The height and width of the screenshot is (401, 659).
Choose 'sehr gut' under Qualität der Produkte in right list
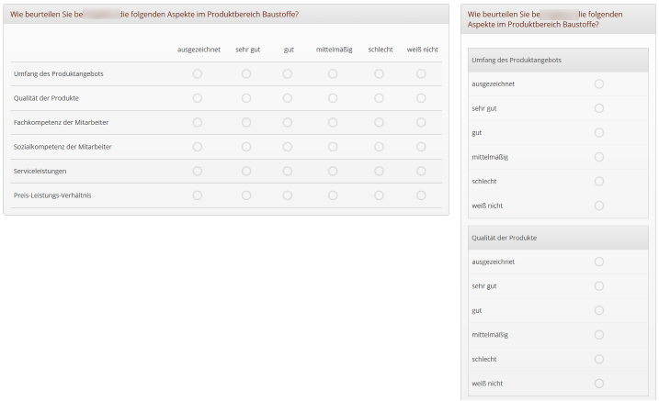click(599, 286)
